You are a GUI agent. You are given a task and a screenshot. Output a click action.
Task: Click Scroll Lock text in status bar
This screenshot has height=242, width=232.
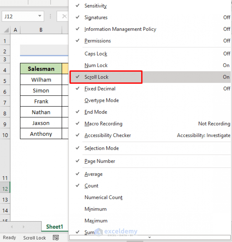pyautogui.click(x=34, y=238)
